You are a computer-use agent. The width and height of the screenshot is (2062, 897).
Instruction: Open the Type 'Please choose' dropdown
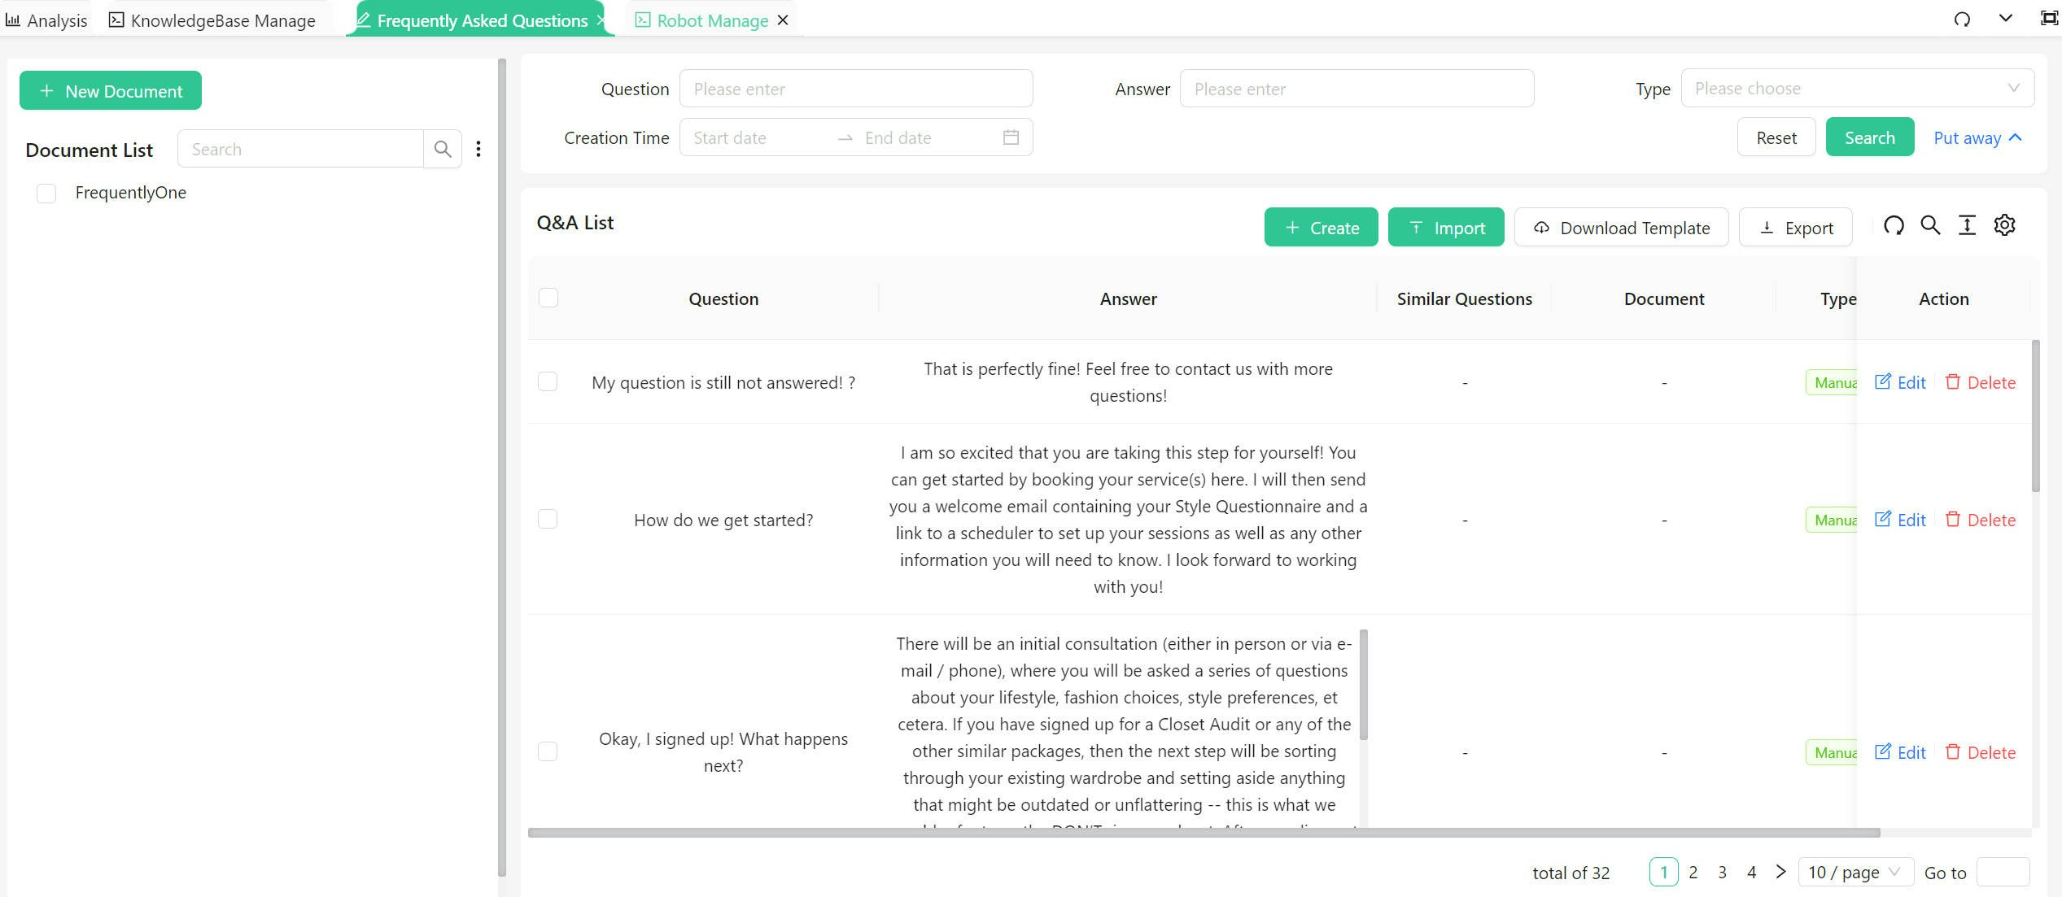(x=1856, y=89)
